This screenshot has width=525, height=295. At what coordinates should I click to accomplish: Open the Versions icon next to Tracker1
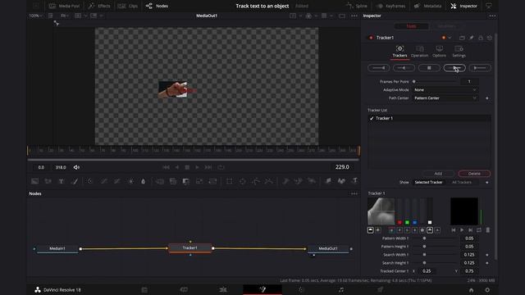pos(462,38)
